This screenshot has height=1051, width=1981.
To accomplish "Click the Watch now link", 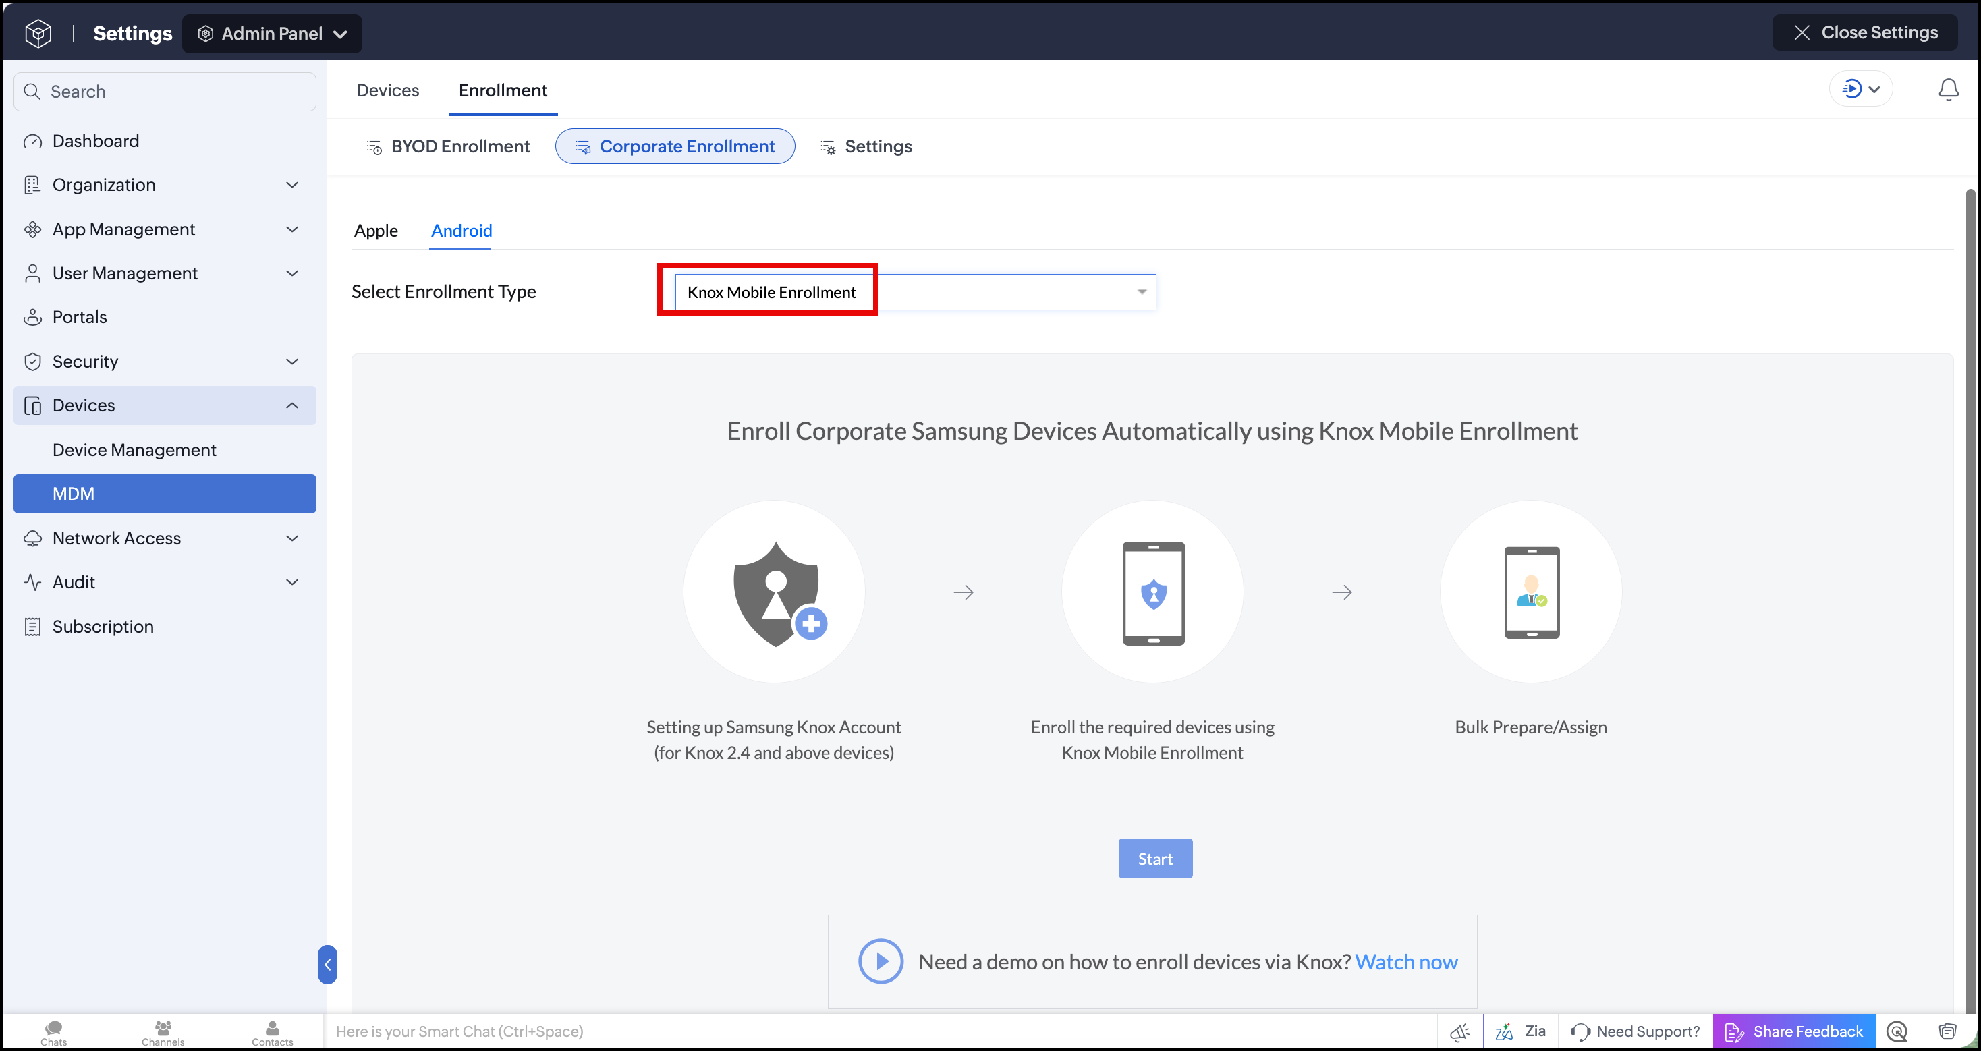I will coord(1405,962).
